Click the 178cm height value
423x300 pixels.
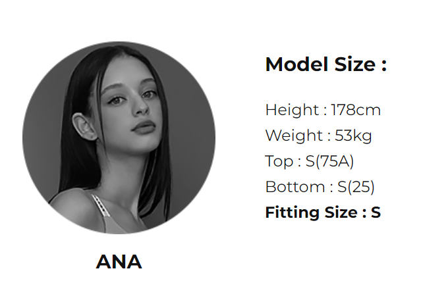click(356, 110)
